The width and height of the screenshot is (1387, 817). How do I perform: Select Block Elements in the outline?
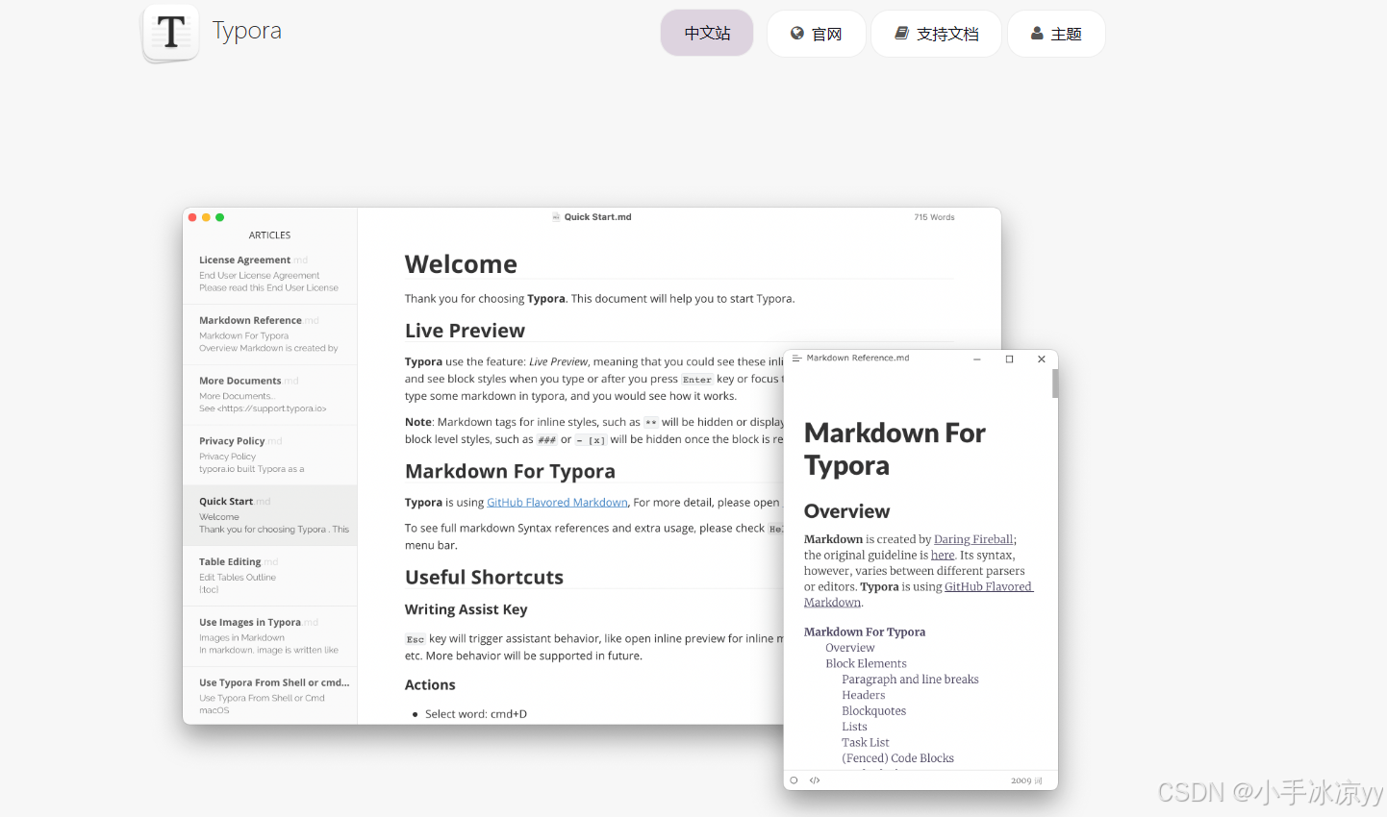[866, 663]
